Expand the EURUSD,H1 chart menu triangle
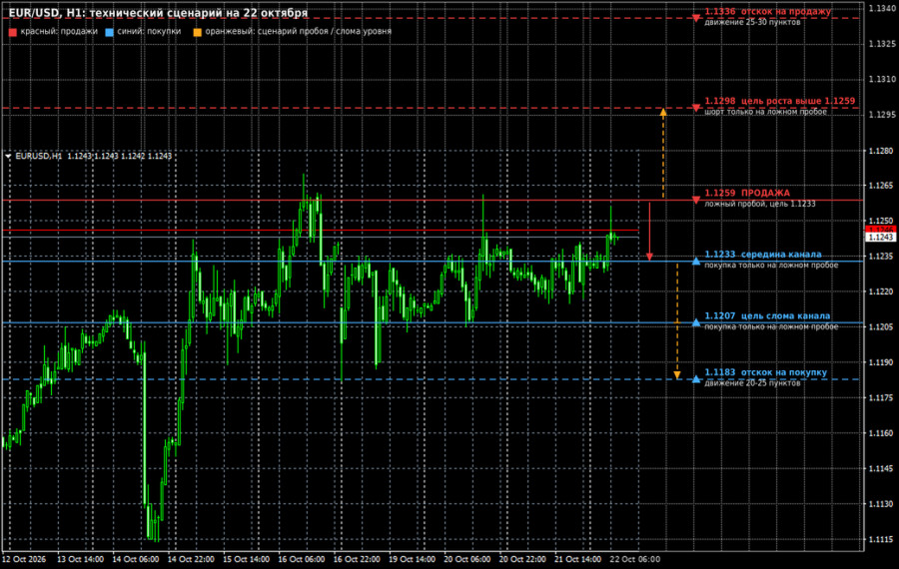The width and height of the screenshot is (899, 569). coord(8,156)
